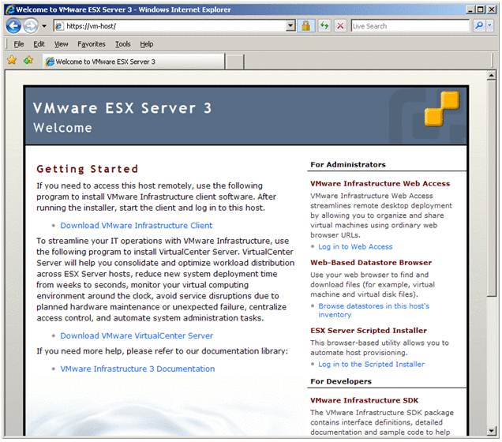Click the ESX Server Scripted Installer heading
The width and height of the screenshot is (502, 442).
pyautogui.click(x=369, y=331)
